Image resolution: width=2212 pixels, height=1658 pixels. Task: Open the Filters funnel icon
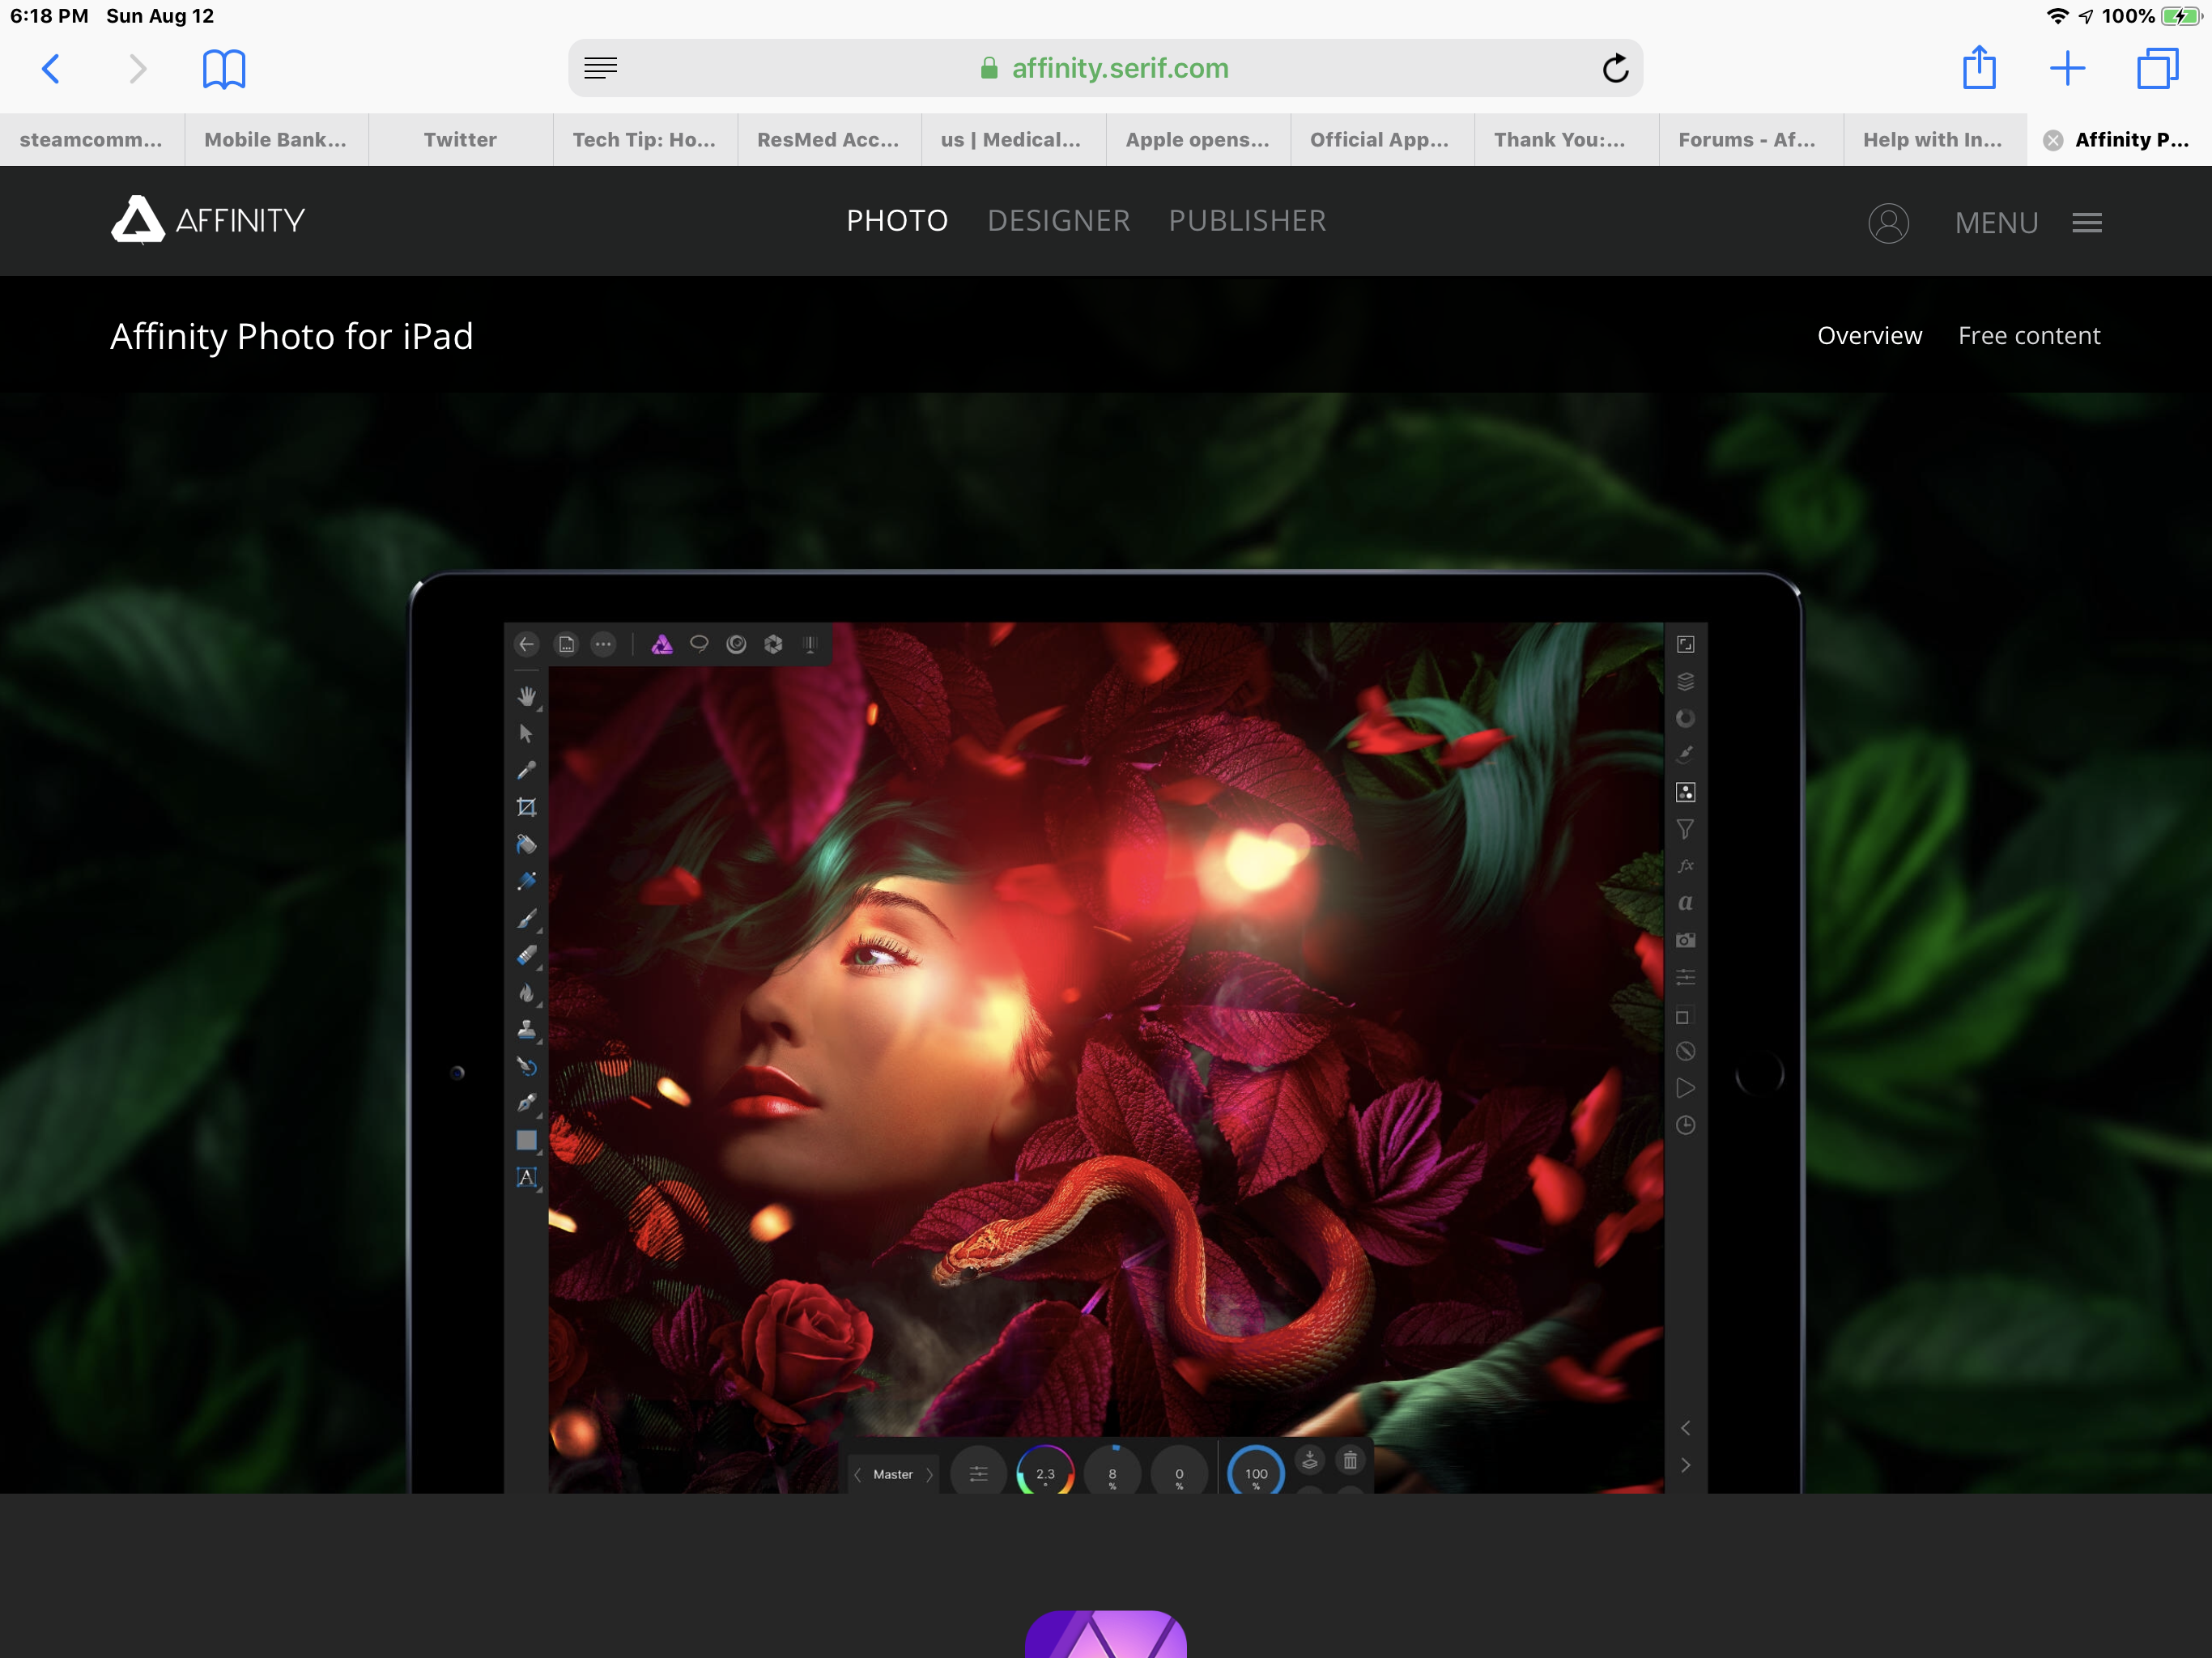1685,829
